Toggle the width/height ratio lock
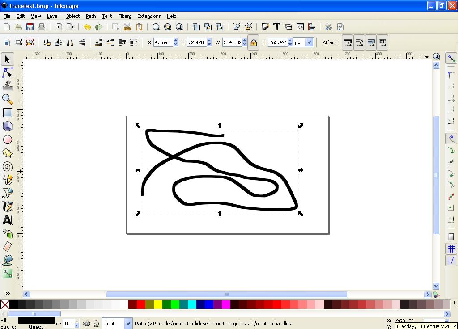 coord(254,42)
